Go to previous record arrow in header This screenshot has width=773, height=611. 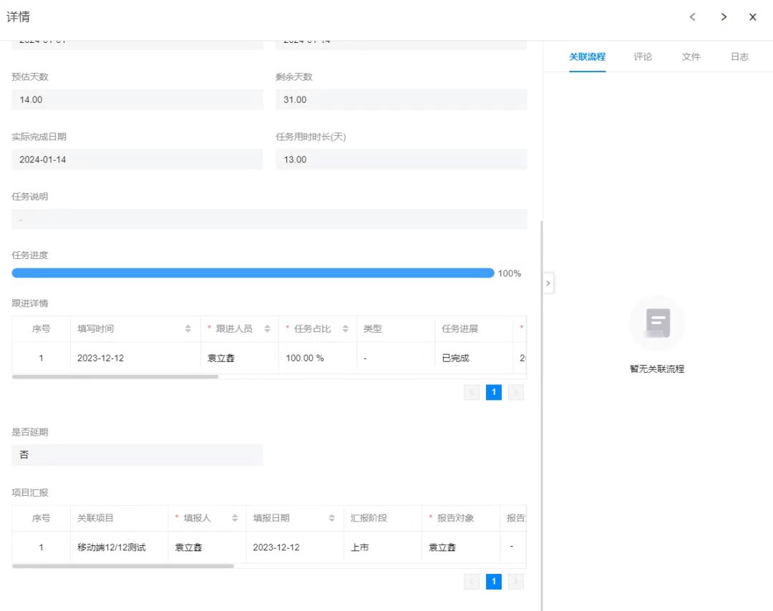tap(693, 17)
